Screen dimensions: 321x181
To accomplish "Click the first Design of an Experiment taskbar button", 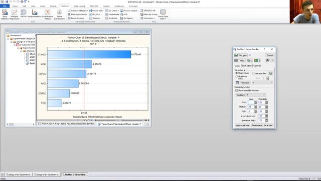I will click(x=19, y=174).
